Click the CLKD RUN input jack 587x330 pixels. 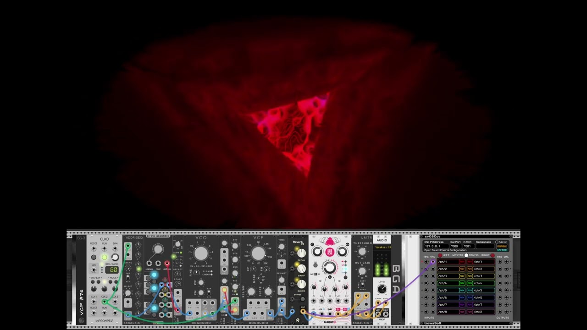pos(105,248)
